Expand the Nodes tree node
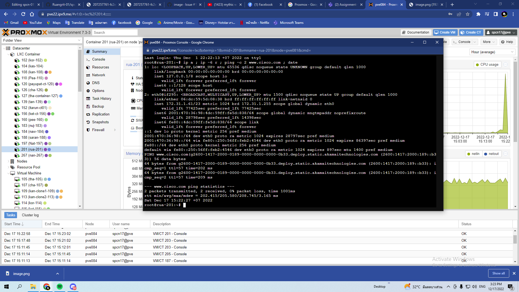 8,161
